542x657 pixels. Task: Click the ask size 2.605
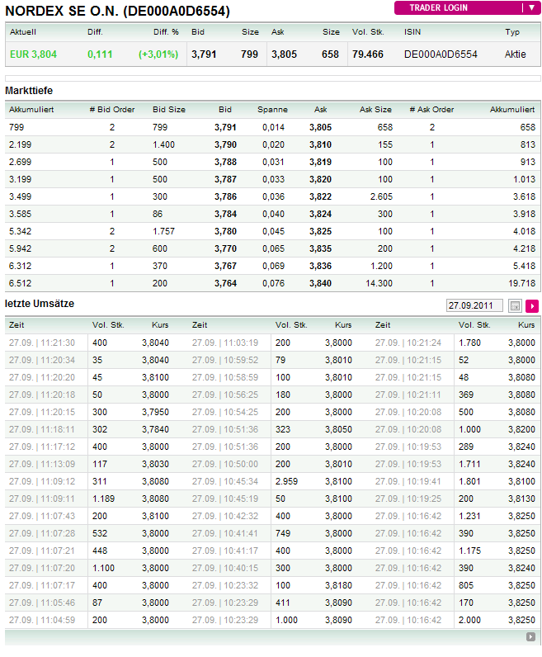(381, 196)
